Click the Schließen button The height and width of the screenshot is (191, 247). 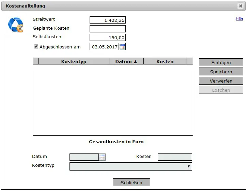131,182
